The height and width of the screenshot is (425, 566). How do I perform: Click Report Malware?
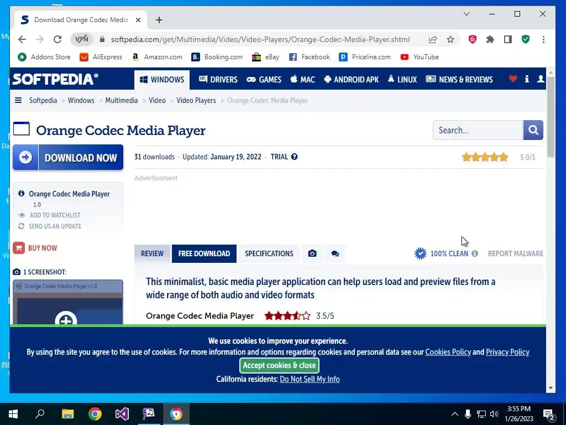click(516, 253)
